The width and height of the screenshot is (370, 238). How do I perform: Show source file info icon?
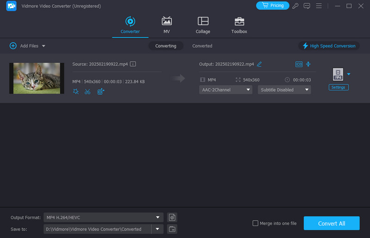click(133, 64)
